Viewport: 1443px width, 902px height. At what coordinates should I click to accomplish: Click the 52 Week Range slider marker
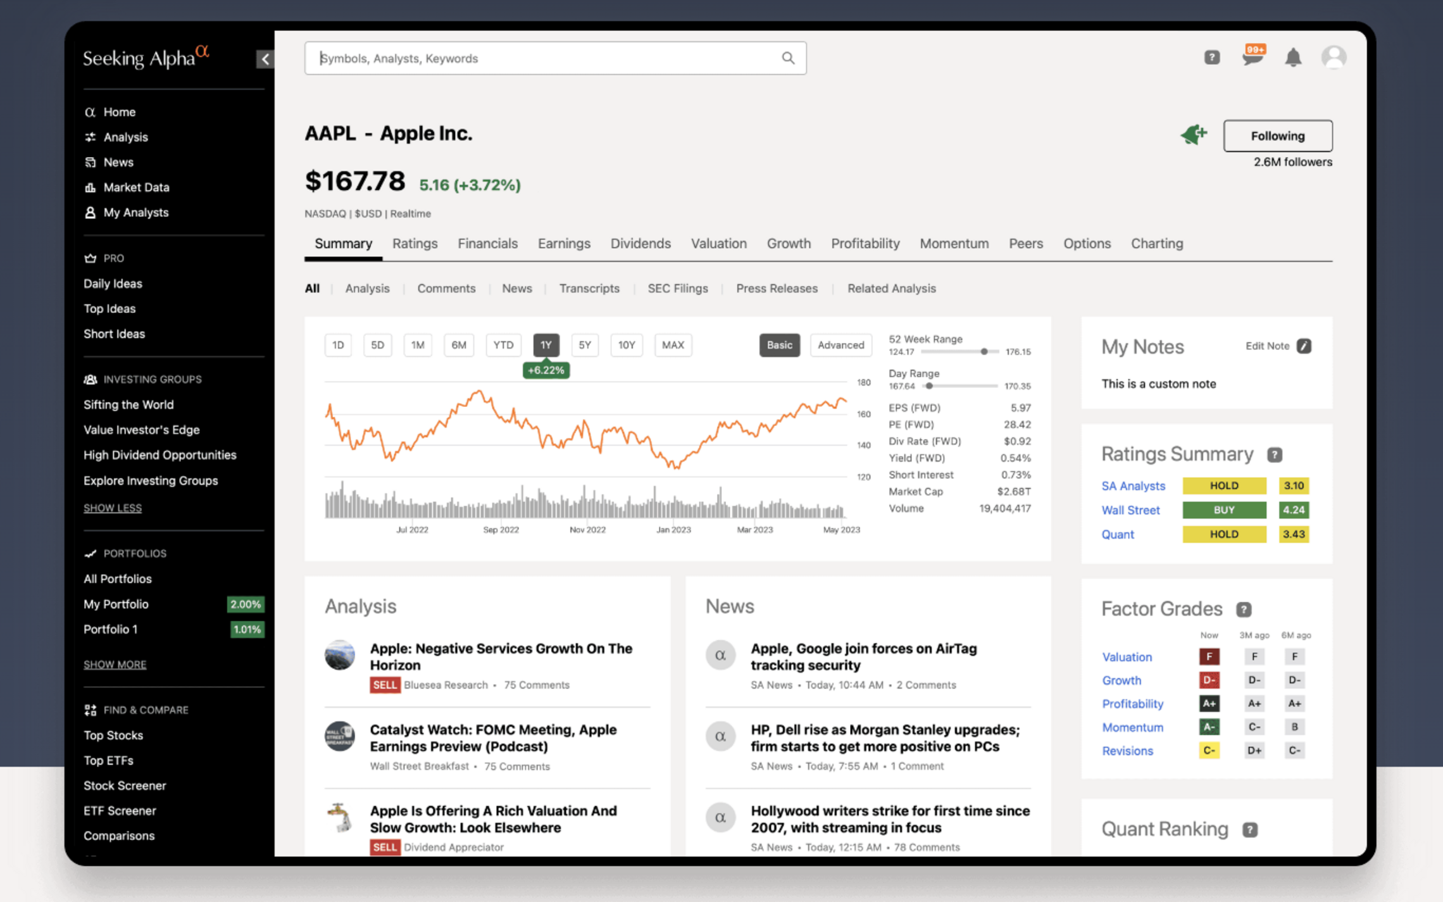[984, 351]
